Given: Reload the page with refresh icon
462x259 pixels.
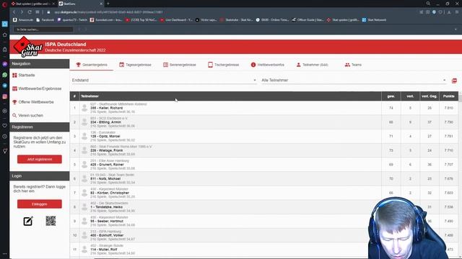Looking at the screenshot, I should click(x=30, y=12).
